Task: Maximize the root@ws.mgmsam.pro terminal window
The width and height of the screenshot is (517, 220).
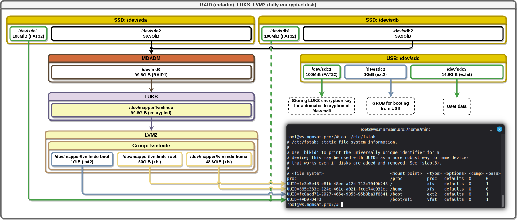Action: click(x=491, y=129)
